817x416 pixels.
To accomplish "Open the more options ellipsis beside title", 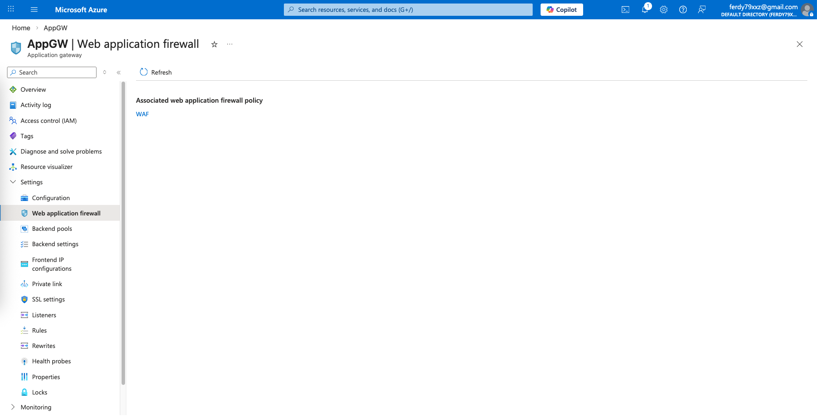I will pos(229,44).
